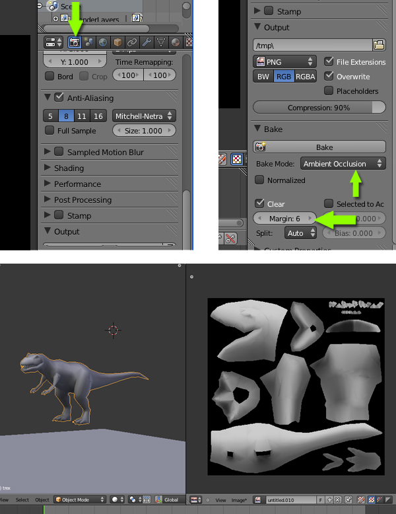Viewport: 396px width, 514px height.
Task: Open the World properties globe tab
Action: [103, 42]
